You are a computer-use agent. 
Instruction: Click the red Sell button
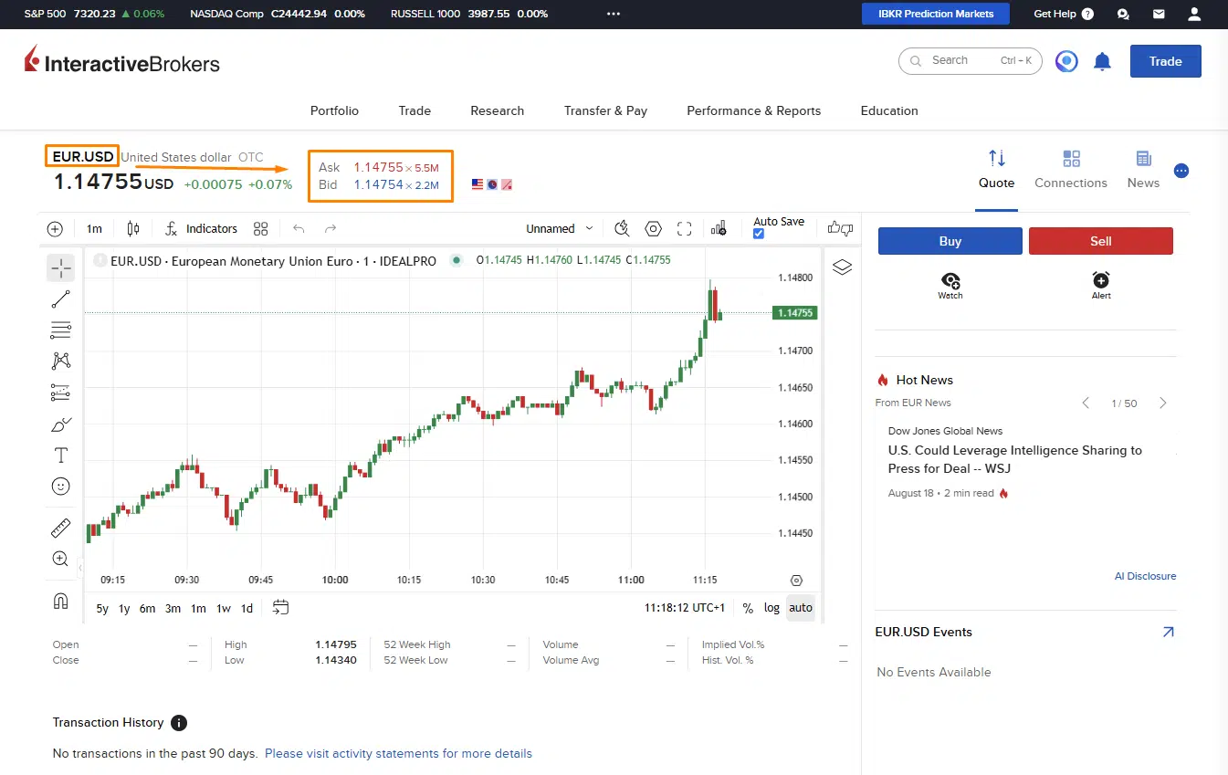(x=1101, y=241)
